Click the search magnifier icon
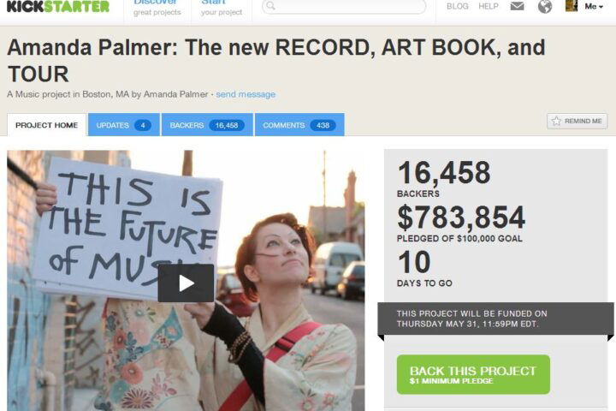The image size is (616, 411). (270, 5)
